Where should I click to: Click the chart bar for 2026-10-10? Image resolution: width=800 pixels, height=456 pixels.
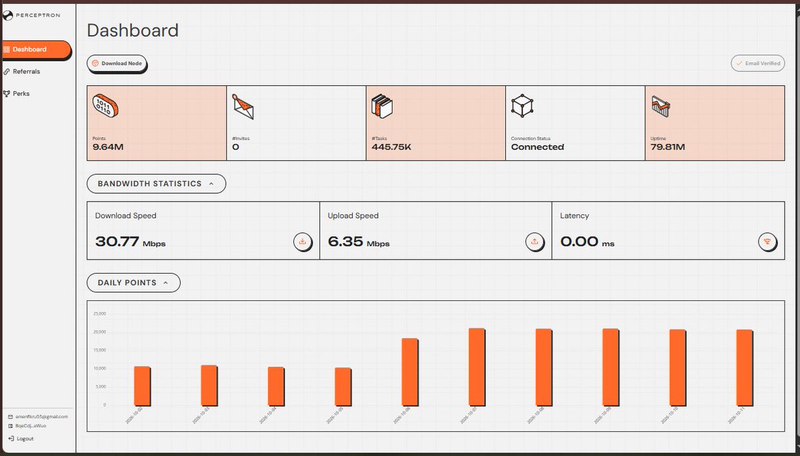(677, 367)
